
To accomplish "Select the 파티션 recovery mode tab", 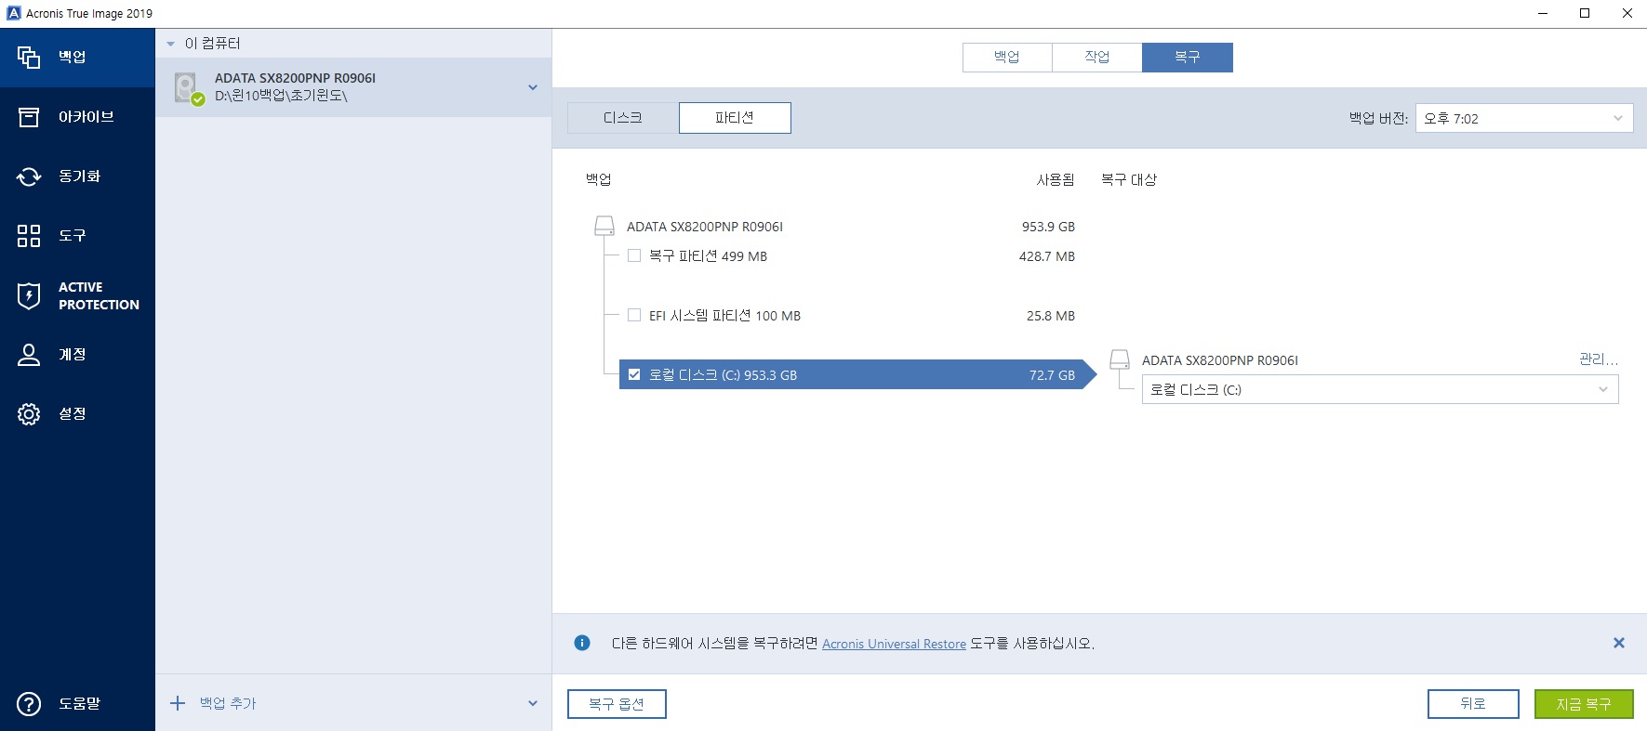I will [x=735, y=118].
